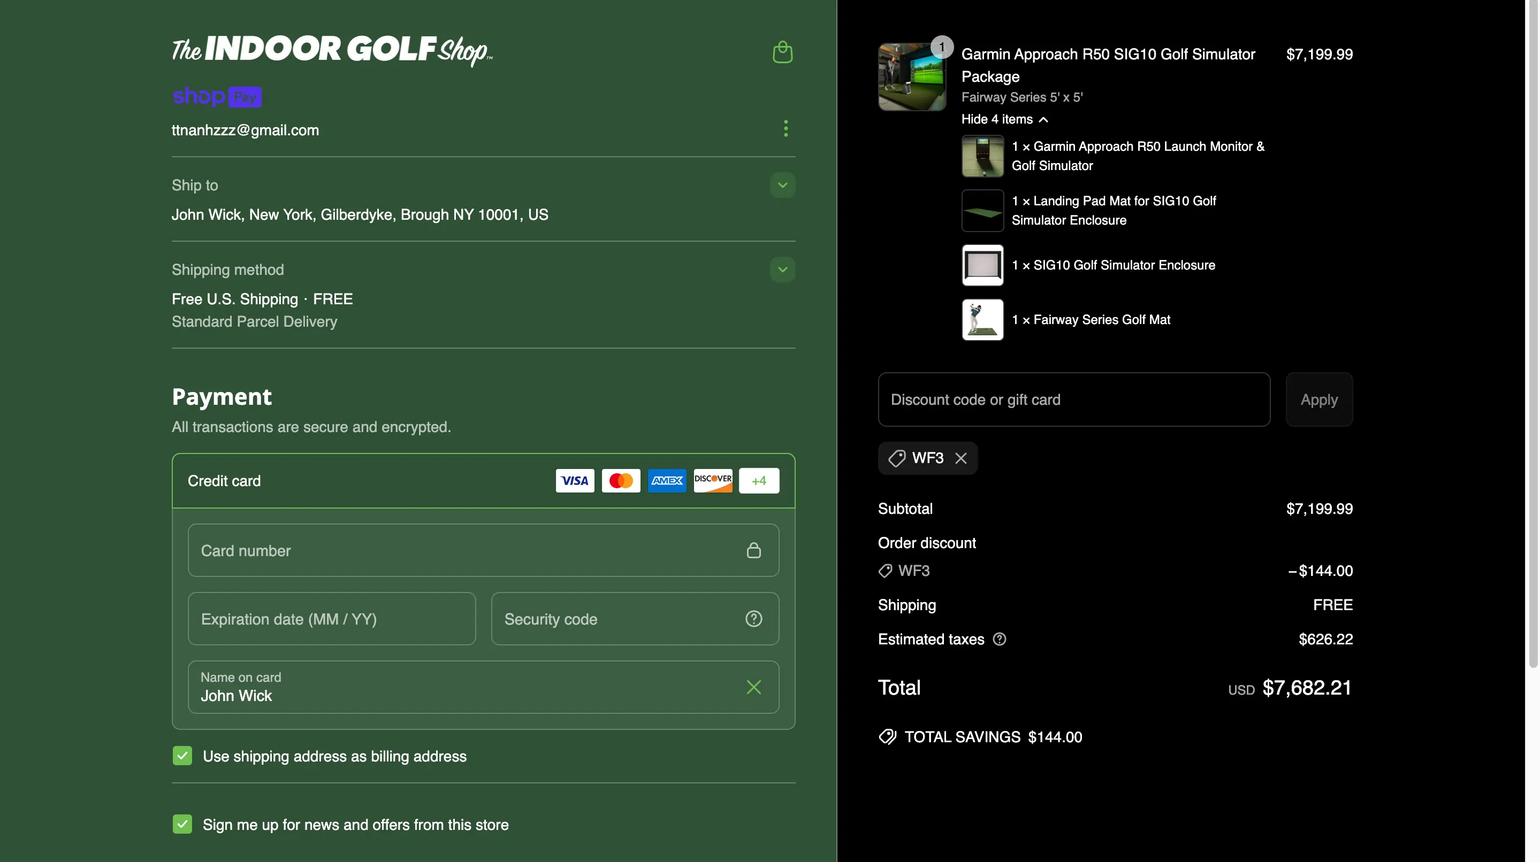The image size is (1540, 862).
Task: Click the Indoor Golf Shop logo
Action: [x=332, y=51]
